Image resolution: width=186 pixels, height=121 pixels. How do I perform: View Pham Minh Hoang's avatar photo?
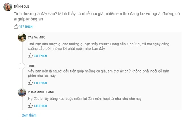pos(22,92)
